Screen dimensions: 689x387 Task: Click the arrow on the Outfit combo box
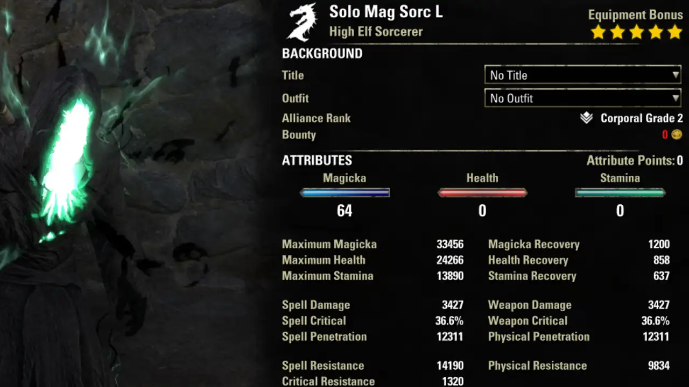(x=676, y=98)
